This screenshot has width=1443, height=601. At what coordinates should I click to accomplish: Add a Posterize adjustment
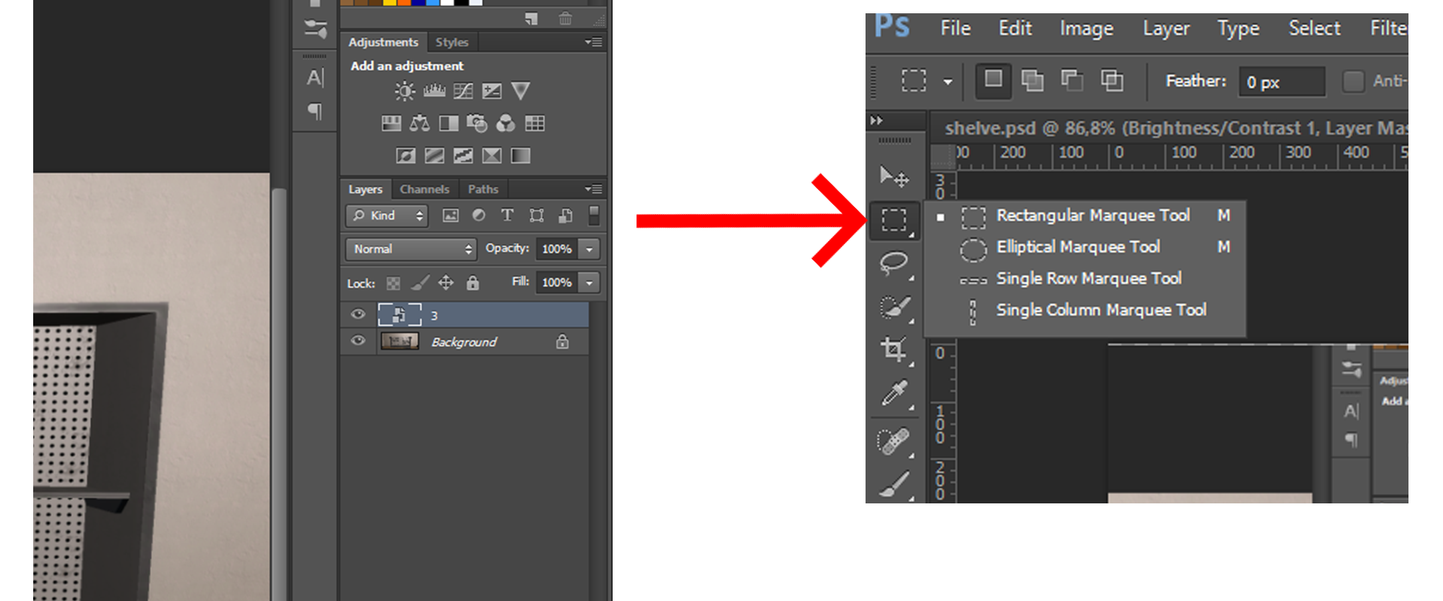(434, 155)
